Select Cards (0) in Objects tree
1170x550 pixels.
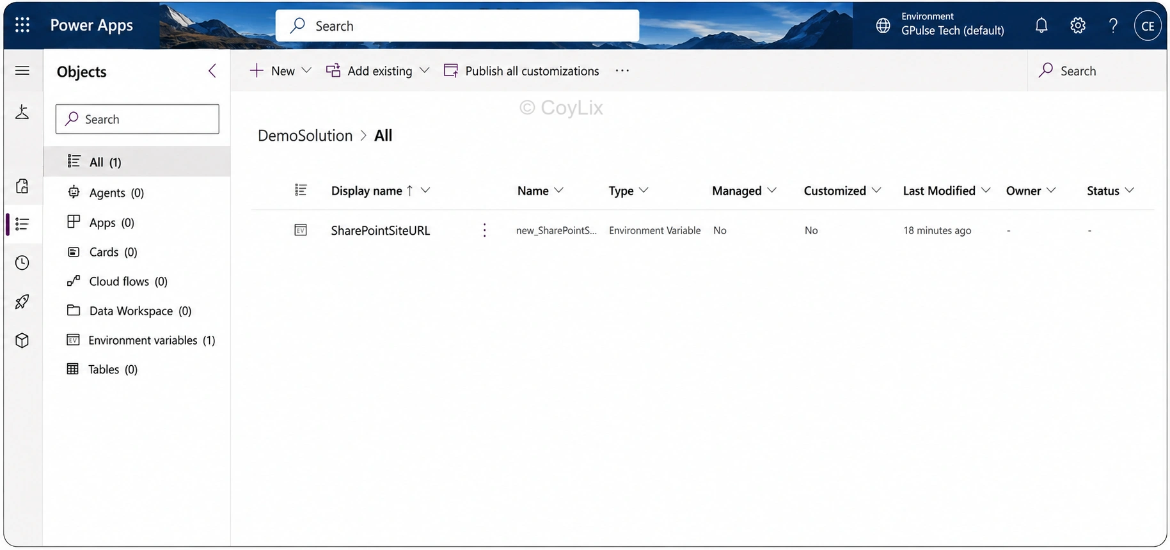pyautogui.click(x=137, y=252)
